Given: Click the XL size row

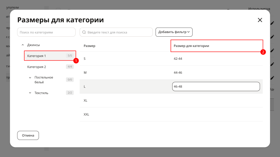Looking at the screenshot, I should tap(171, 100).
